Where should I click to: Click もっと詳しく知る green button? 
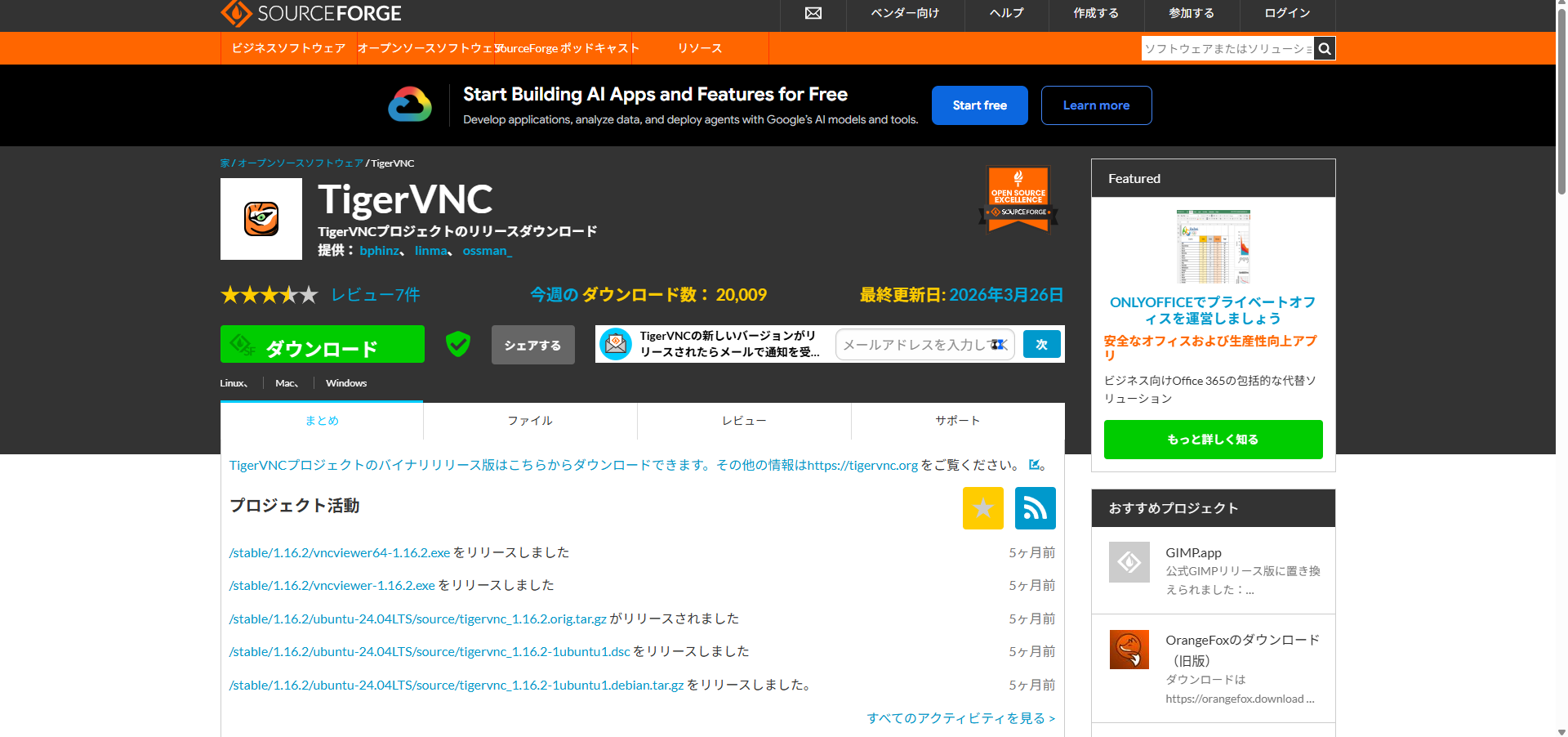[x=1213, y=440]
